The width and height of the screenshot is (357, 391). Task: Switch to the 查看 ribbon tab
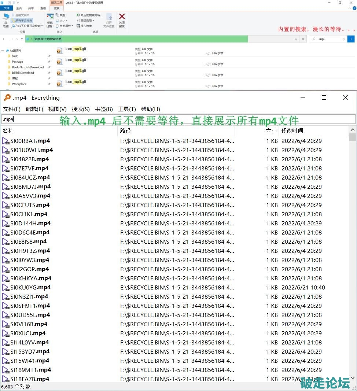click(43, 8)
